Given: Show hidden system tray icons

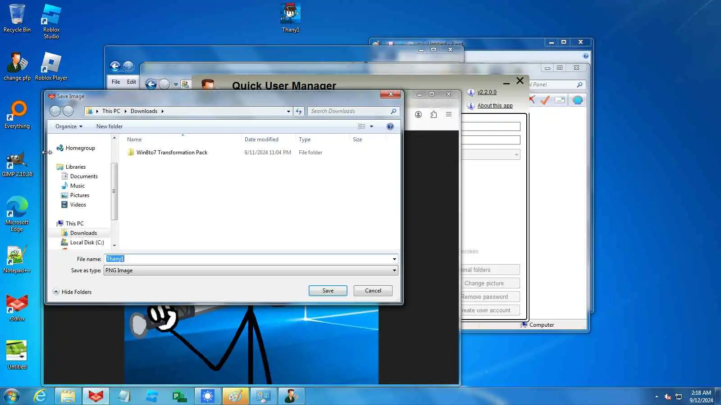Looking at the screenshot, I should (x=657, y=396).
